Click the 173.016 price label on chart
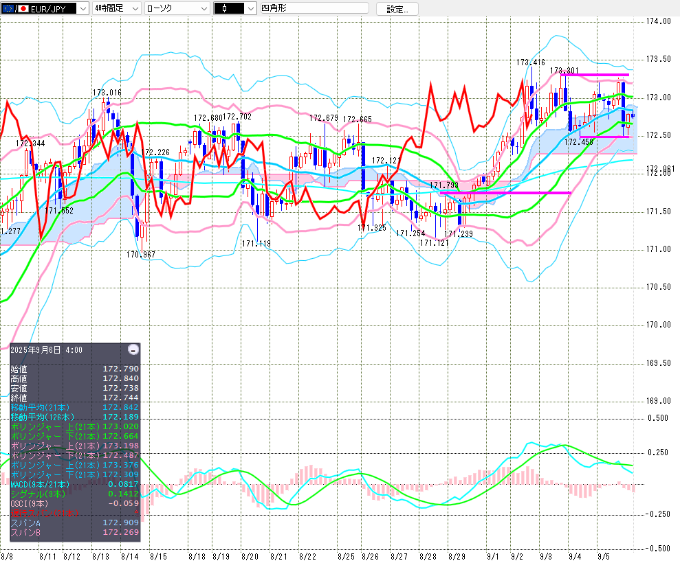This screenshot has height=563, width=680. click(x=107, y=93)
